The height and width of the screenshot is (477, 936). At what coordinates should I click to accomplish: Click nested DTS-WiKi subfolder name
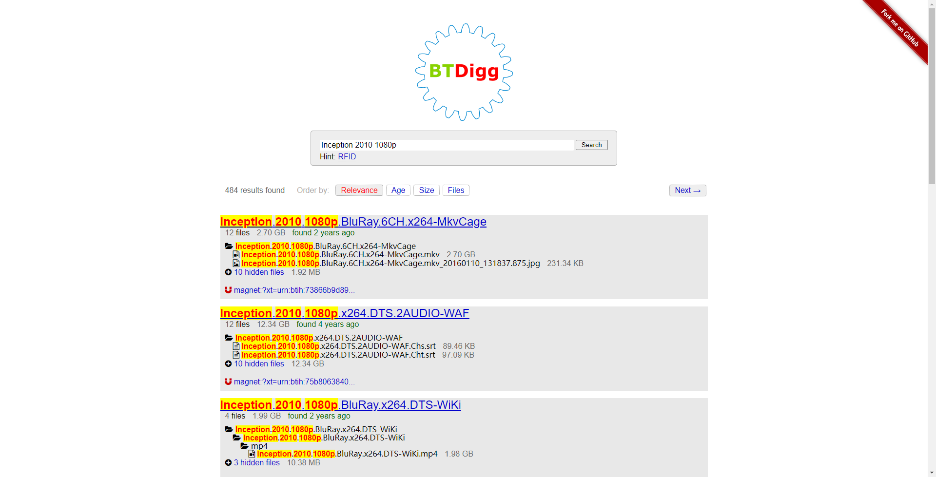click(x=324, y=438)
